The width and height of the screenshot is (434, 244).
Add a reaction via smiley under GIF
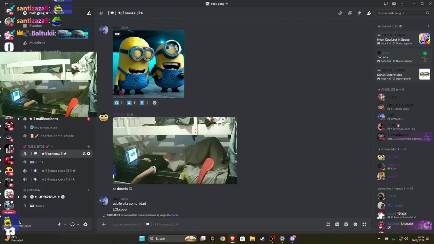click(x=155, y=103)
